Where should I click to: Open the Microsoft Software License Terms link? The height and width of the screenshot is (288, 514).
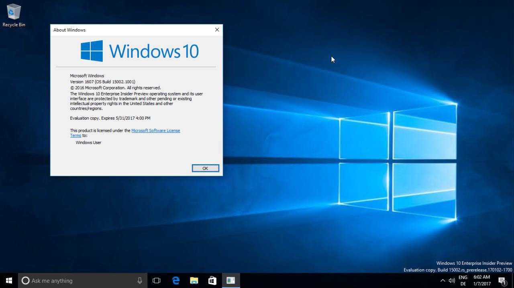[x=155, y=131]
